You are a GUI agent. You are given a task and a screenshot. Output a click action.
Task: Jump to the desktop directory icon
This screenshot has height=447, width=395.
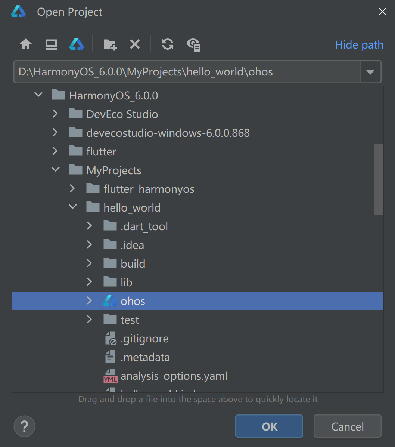(51, 44)
